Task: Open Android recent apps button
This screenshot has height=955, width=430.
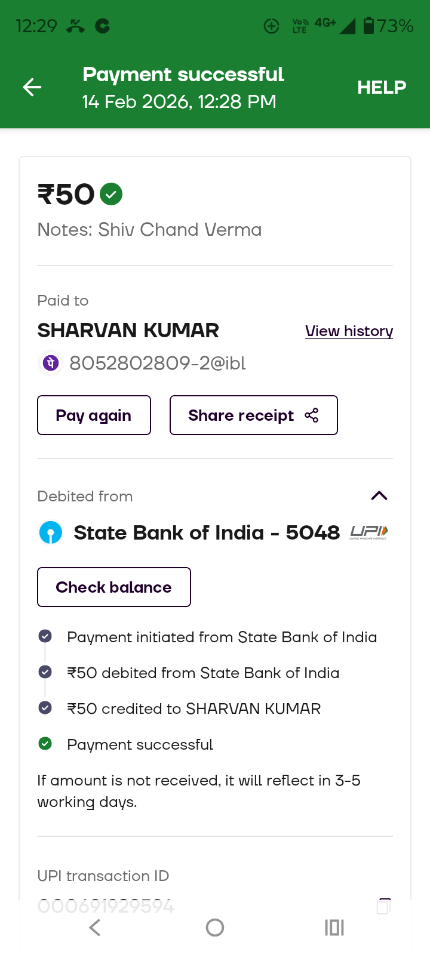Action: click(x=334, y=928)
